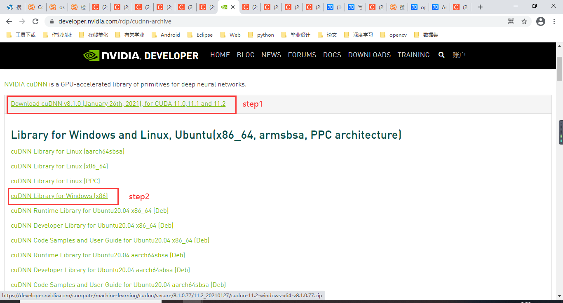Image resolution: width=563 pixels, height=303 pixels.
Task: Download Code Samples Ubuntu20.04 x86_64 (Deb)
Action: point(110,240)
